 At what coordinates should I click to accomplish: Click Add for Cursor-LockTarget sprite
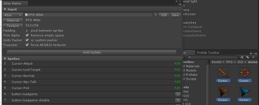pos(177,69)
